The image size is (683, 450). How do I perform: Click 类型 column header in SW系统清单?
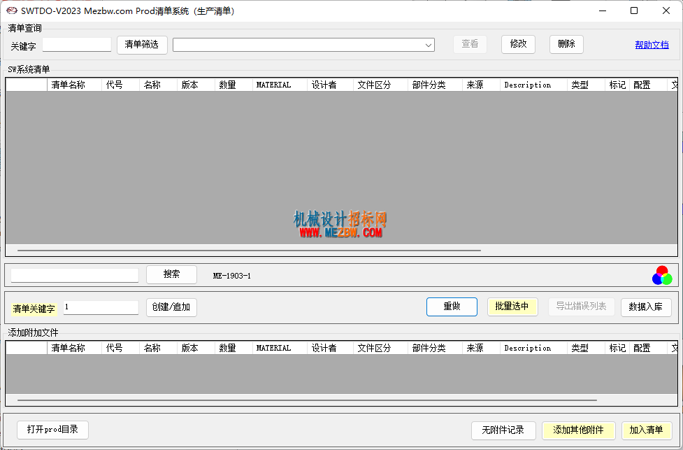tap(586, 85)
